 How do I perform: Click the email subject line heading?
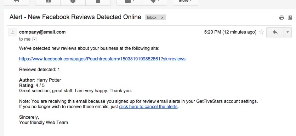75,17
